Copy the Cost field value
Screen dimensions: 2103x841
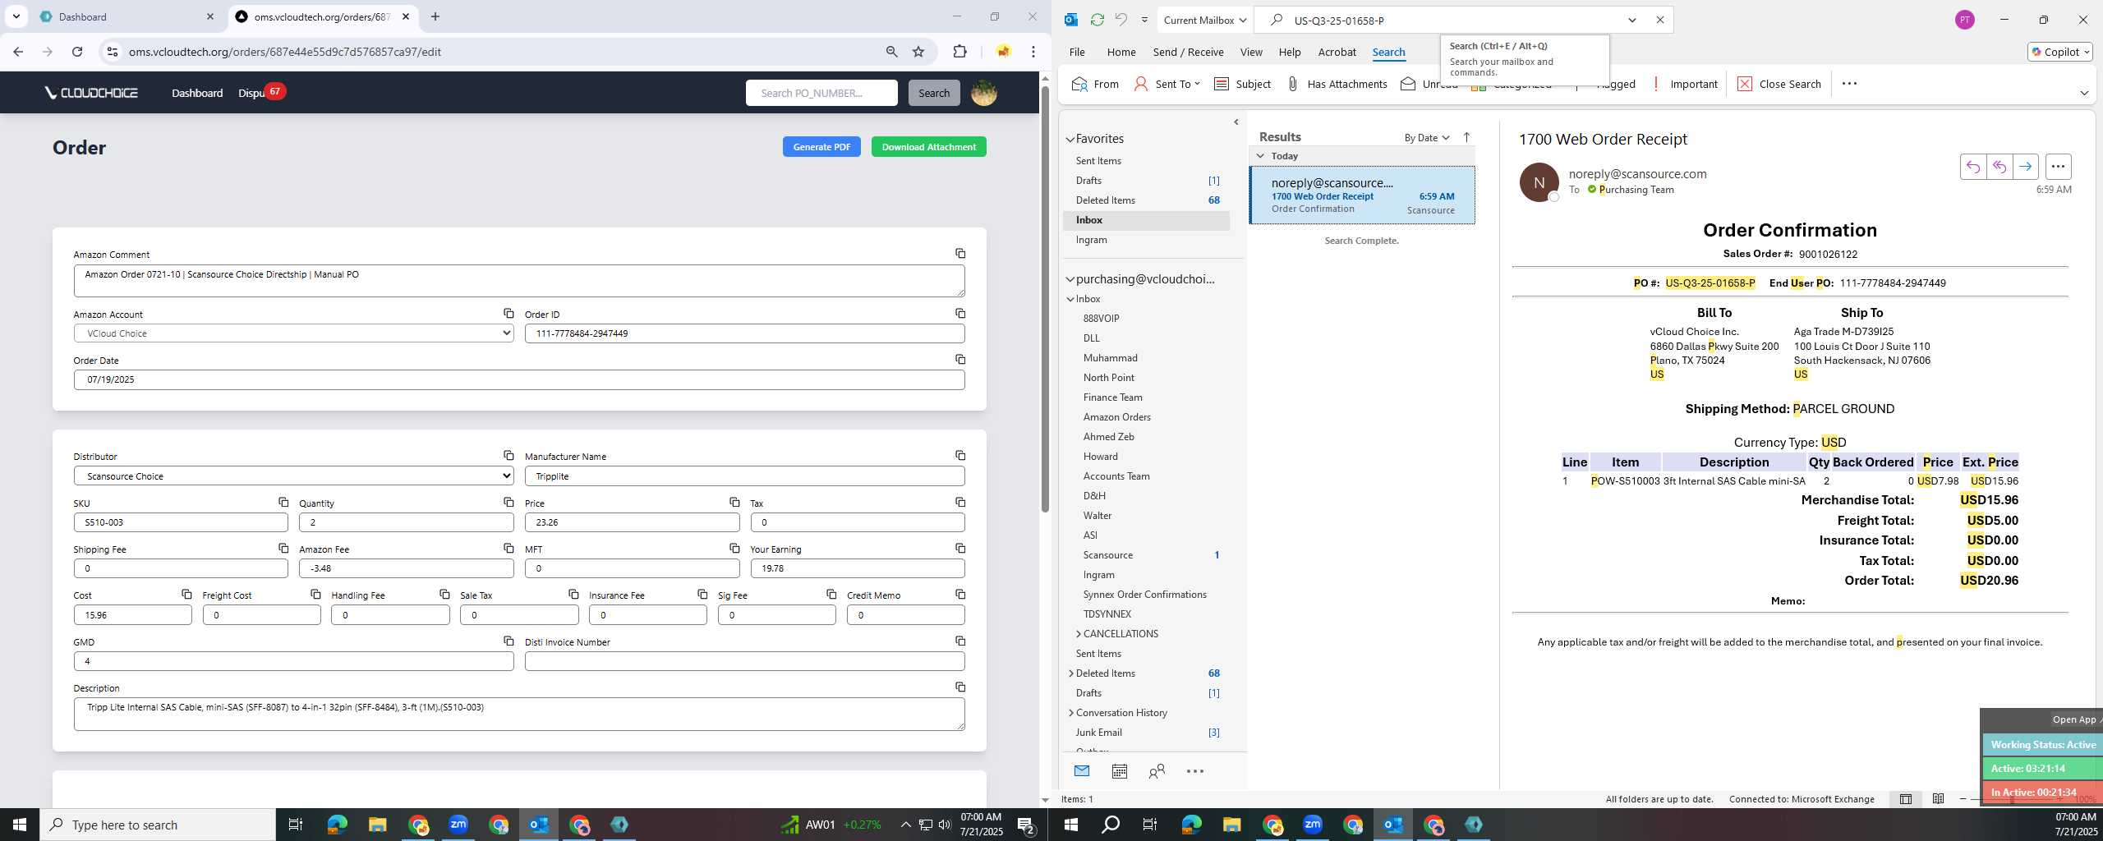click(x=186, y=594)
